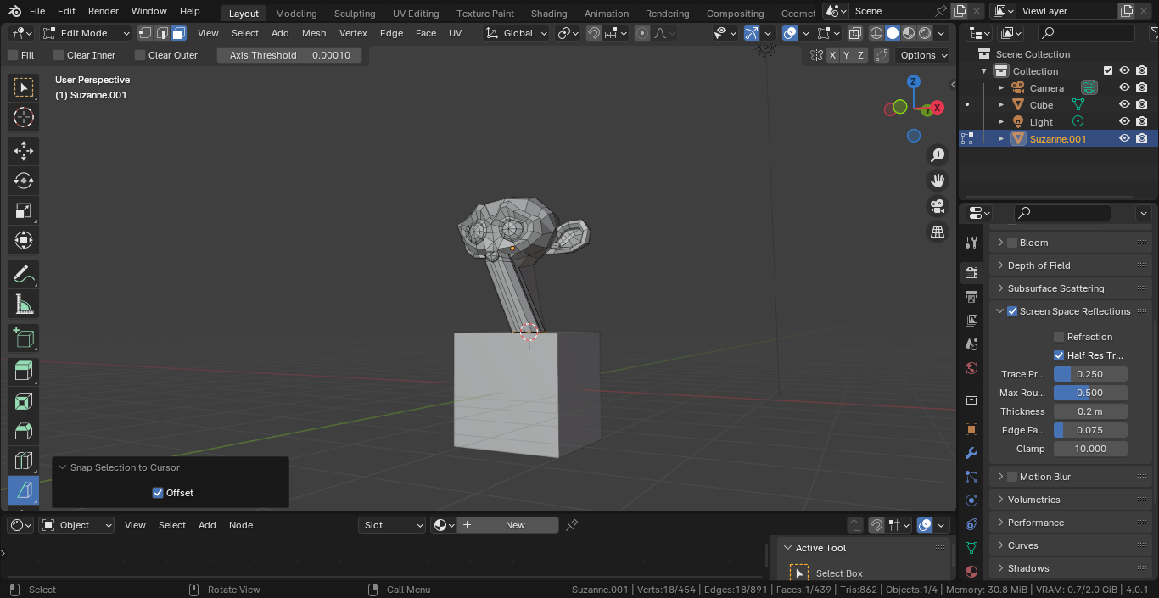
Task: Open the Vertex menu
Action: coord(353,33)
